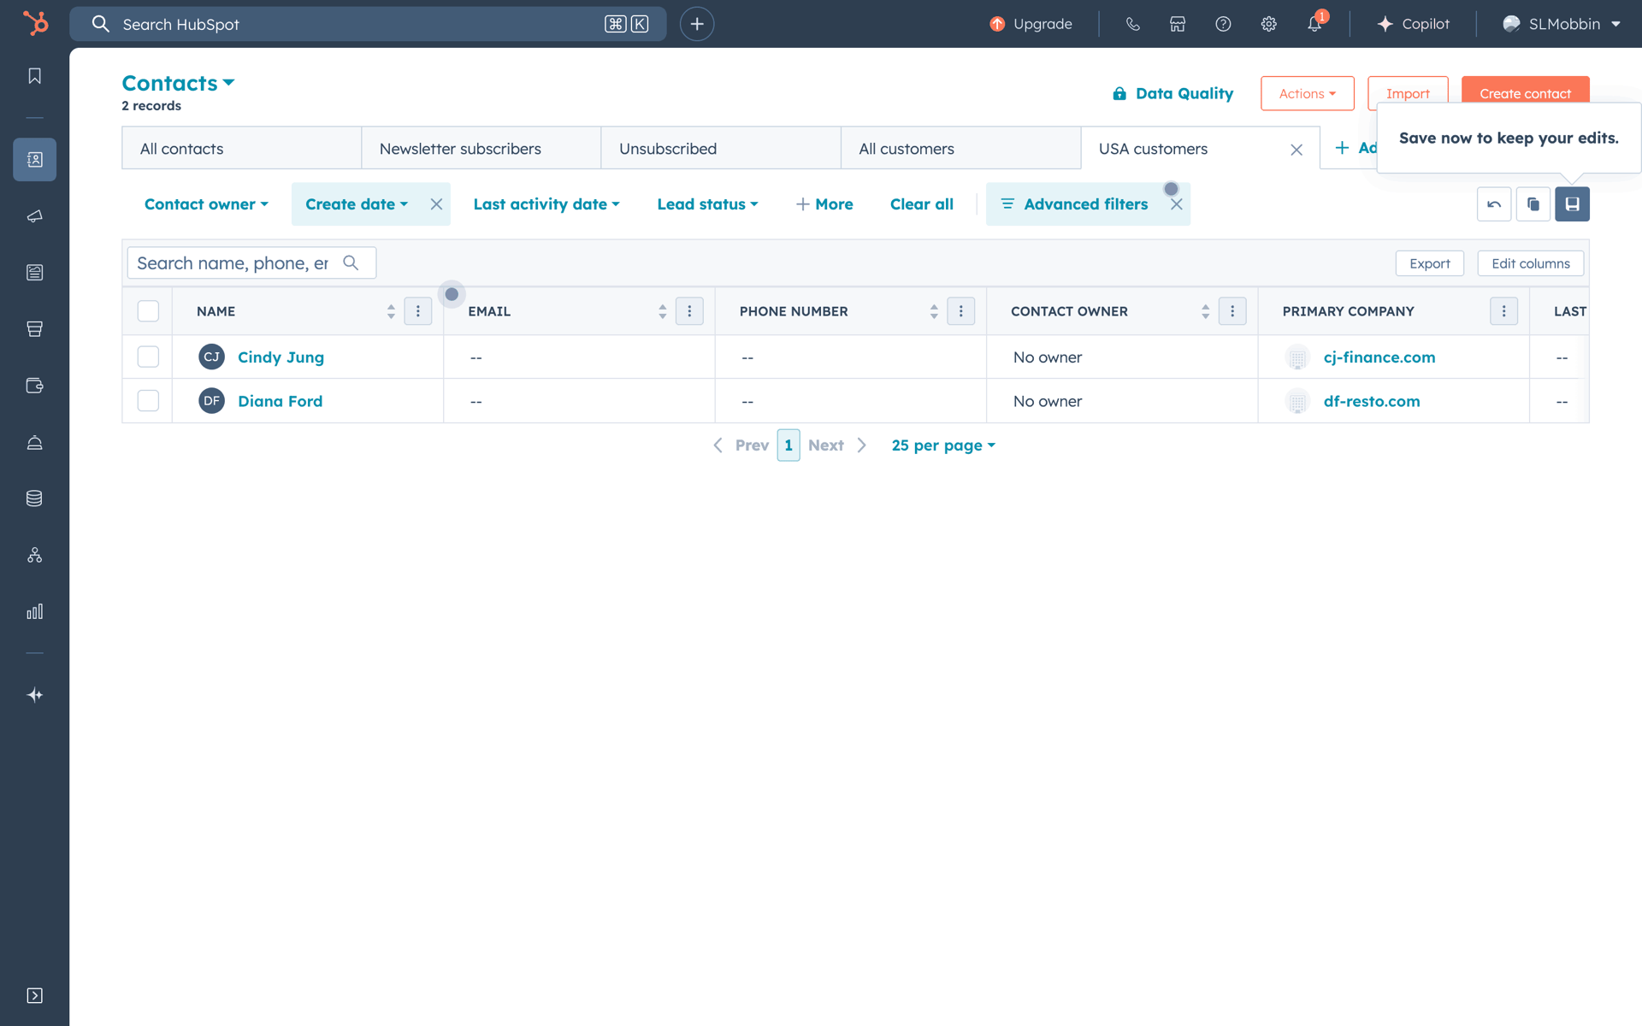Open the Contact owner filter dropdown
This screenshot has height=1026, width=1642.
pos(206,204)
